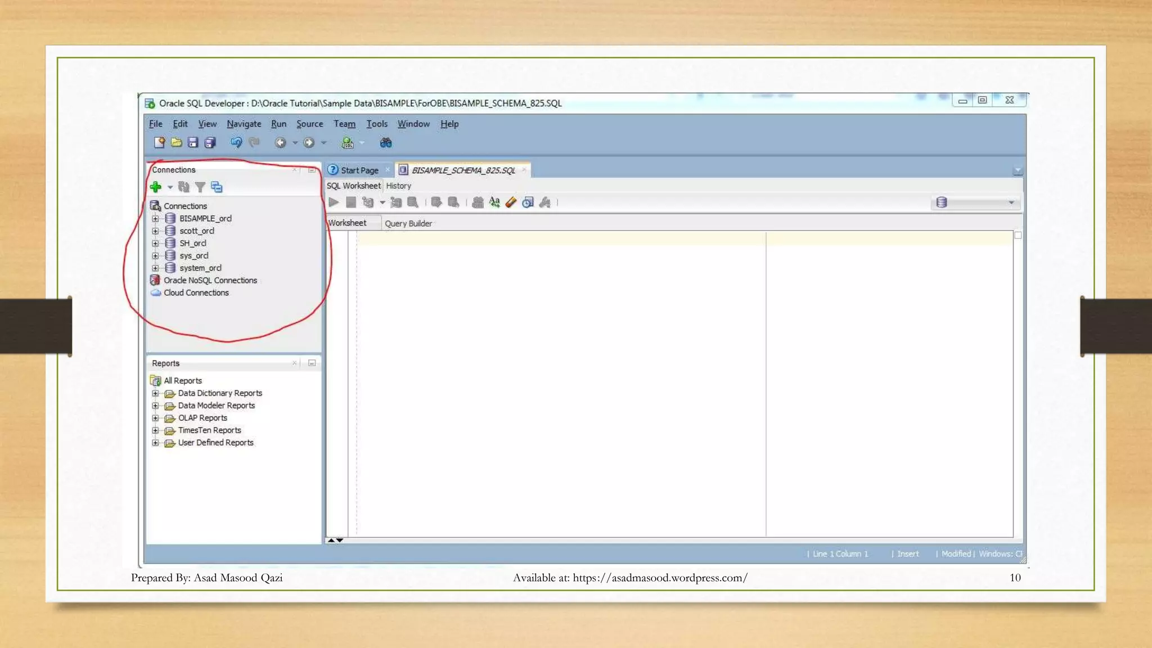
Task: Click the Open folder toolbar icon
Action: (177, 143)
